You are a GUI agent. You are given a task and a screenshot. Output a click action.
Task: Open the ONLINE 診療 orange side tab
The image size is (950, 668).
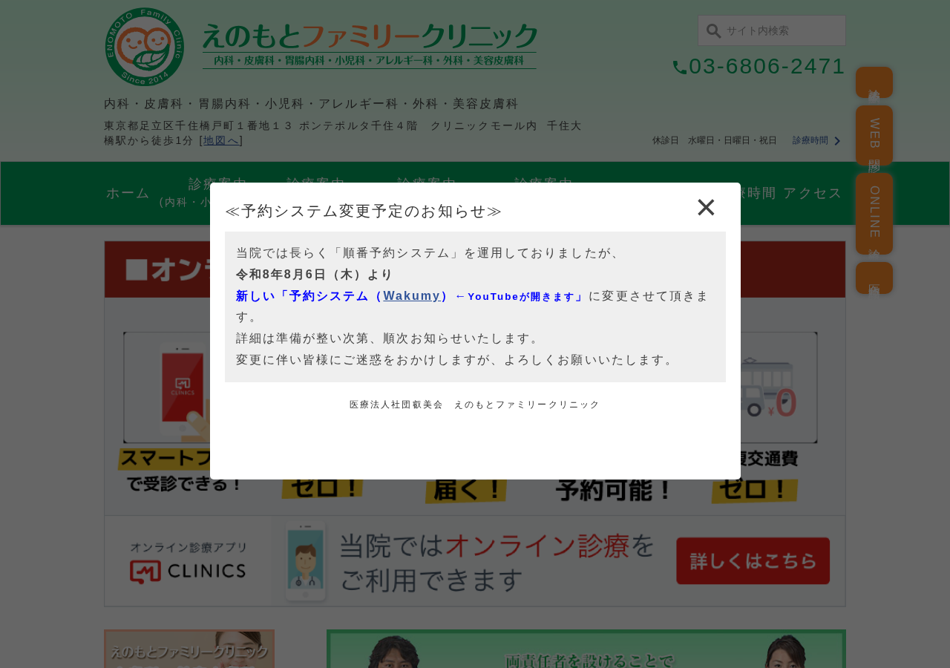point(874,214)
